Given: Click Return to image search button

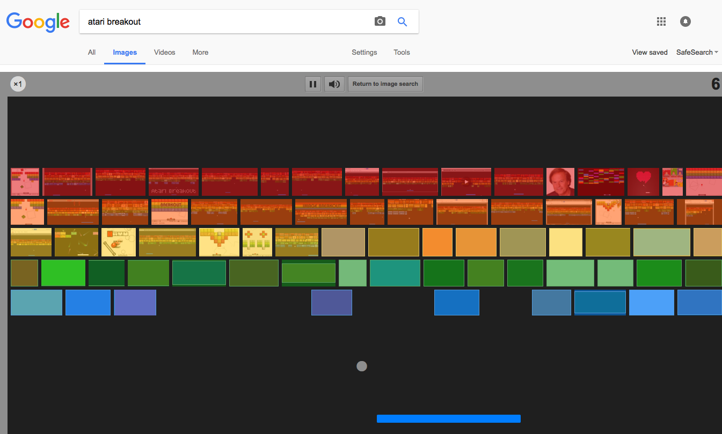Looking at the screenshot, I should [x=385, y=84].
